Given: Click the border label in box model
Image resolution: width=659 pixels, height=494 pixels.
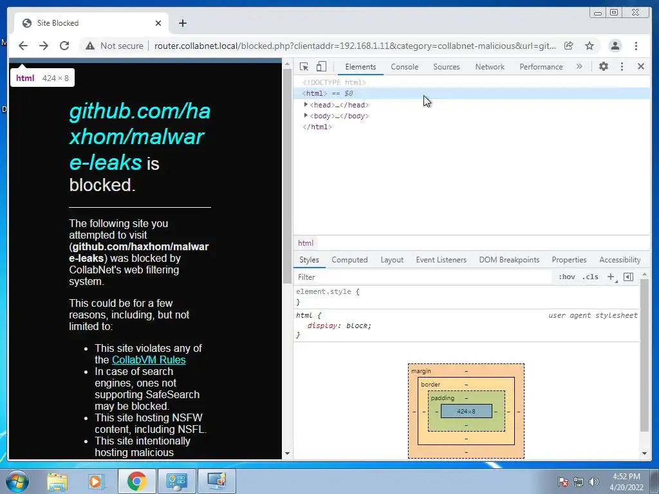Looking at the screenshot, I should [x=431, y=385].
